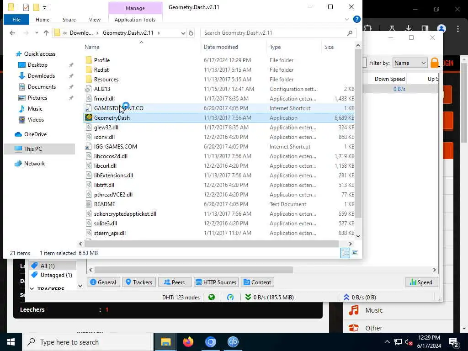Screen dimensions: 468x351
Task: Open the Application Tools ribbon tab
Action: (x=135, y=19)
